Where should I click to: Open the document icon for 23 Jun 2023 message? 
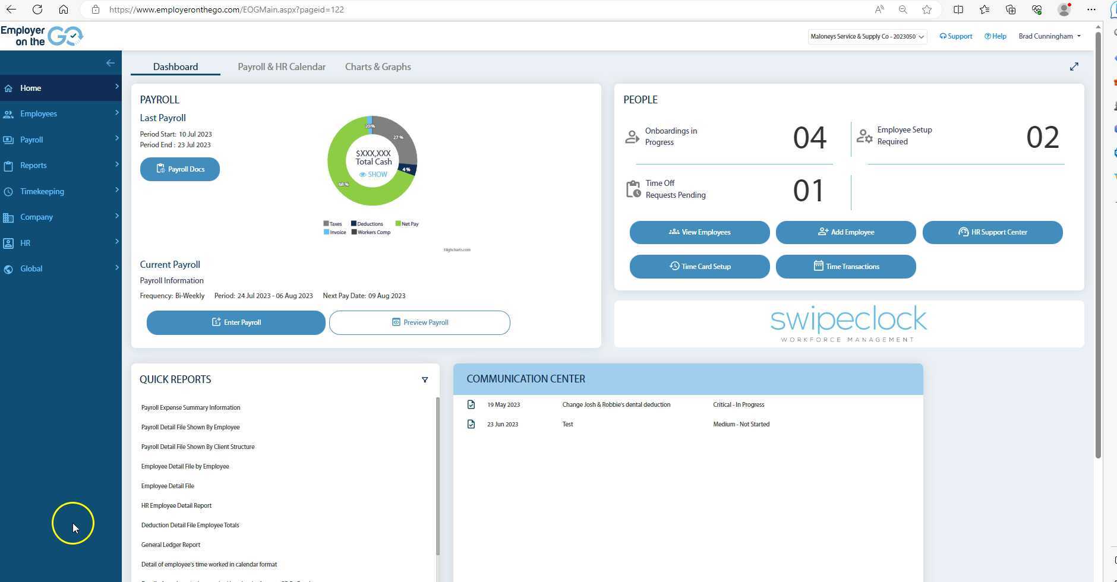tap(471, 425)
